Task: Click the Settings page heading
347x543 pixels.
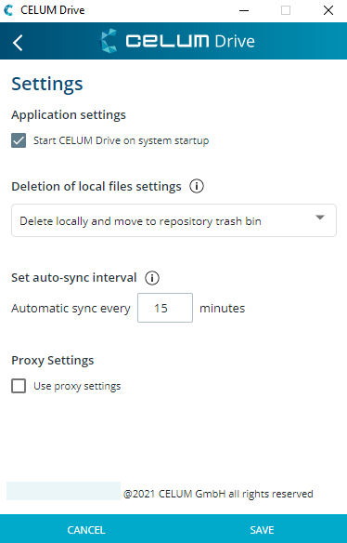Action: click(x=47, y=84)
